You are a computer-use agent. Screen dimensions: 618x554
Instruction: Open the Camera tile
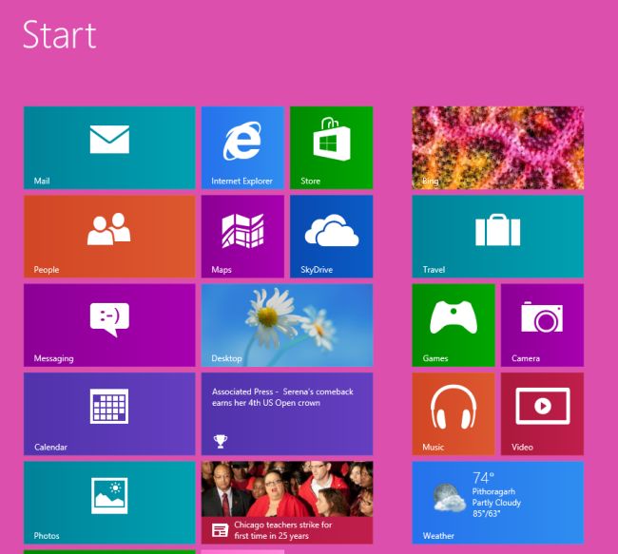(542, 325)
